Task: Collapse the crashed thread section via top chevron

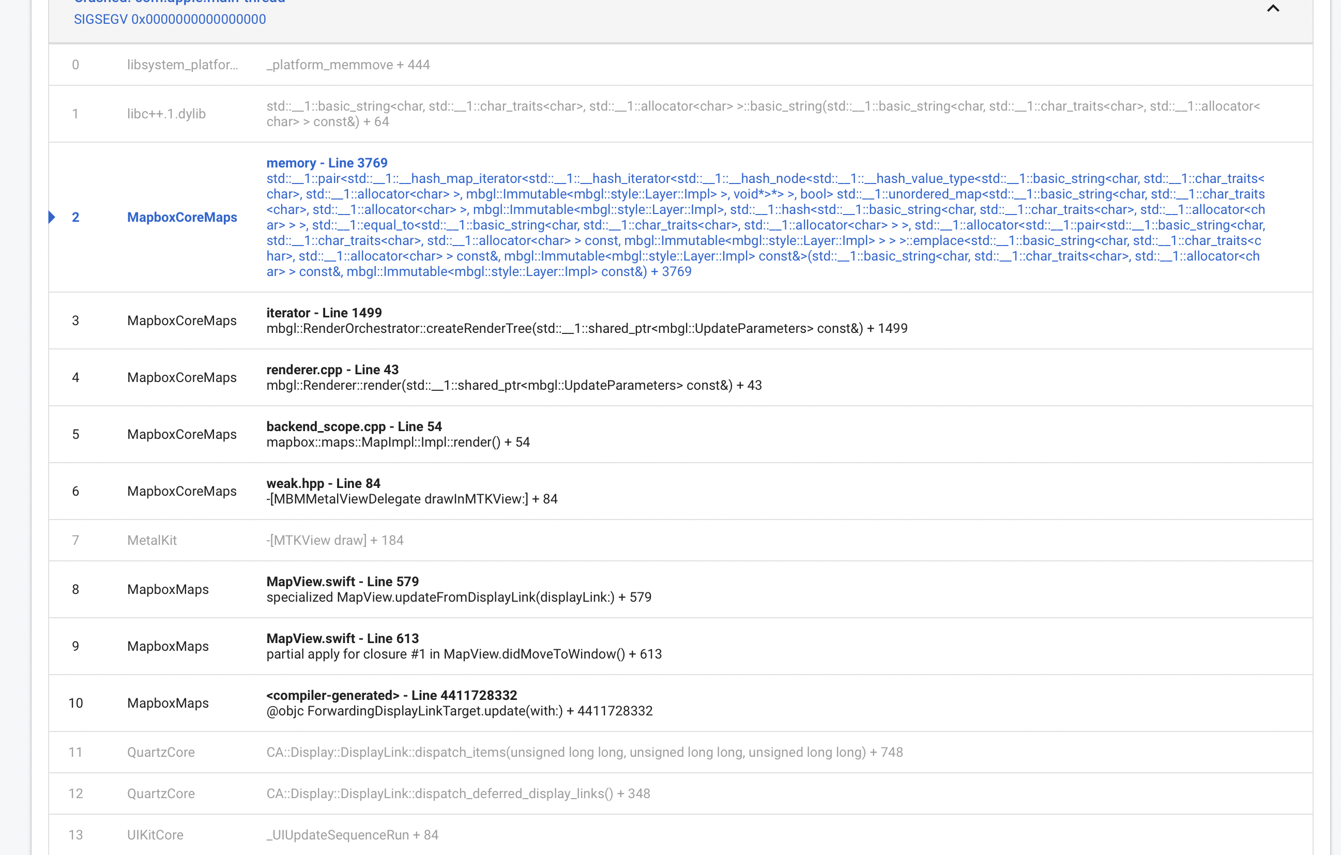Action: pos(1274,9)
